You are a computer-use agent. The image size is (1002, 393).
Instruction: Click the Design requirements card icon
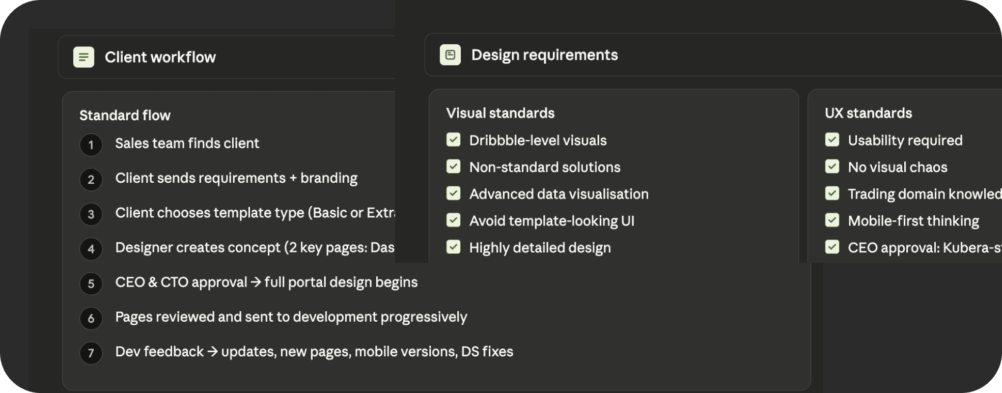[450, 55]
